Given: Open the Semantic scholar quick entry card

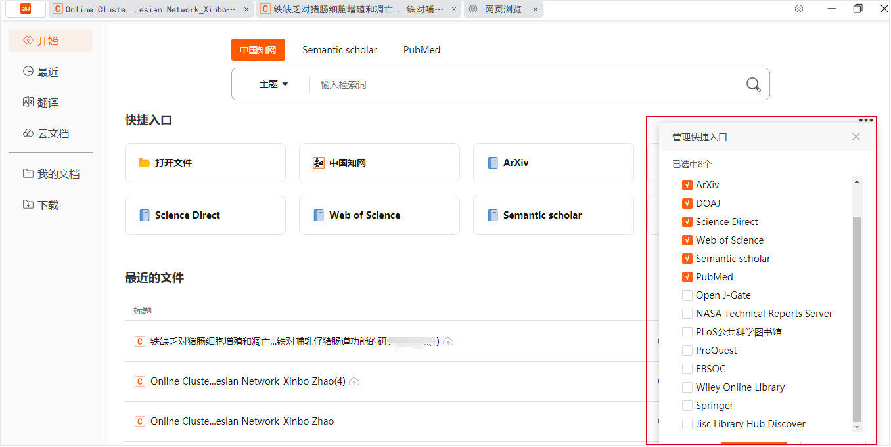Looking at the screenshot, I should 553,215.
